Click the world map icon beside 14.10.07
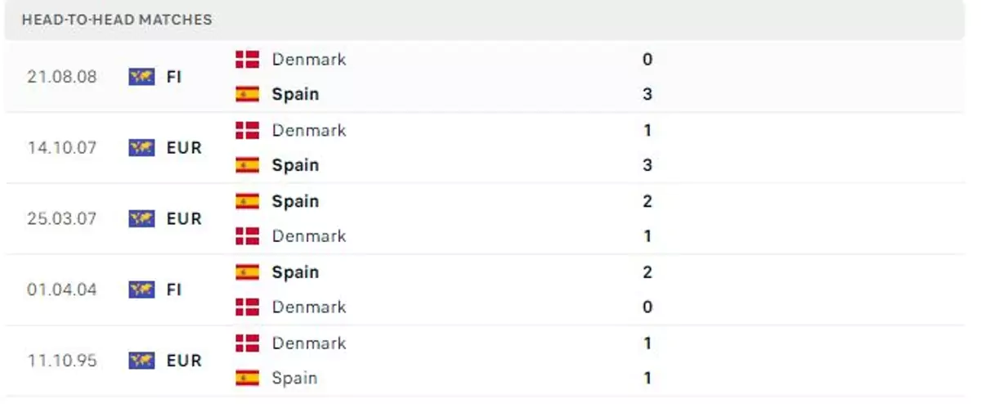981x404 pixels. [x=141, y=148]
